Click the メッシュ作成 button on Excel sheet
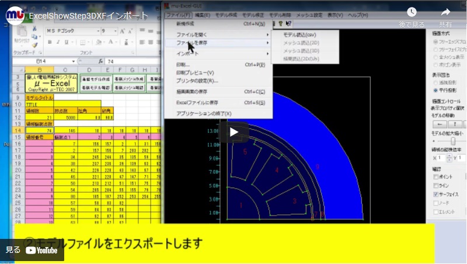 (129, 79)
